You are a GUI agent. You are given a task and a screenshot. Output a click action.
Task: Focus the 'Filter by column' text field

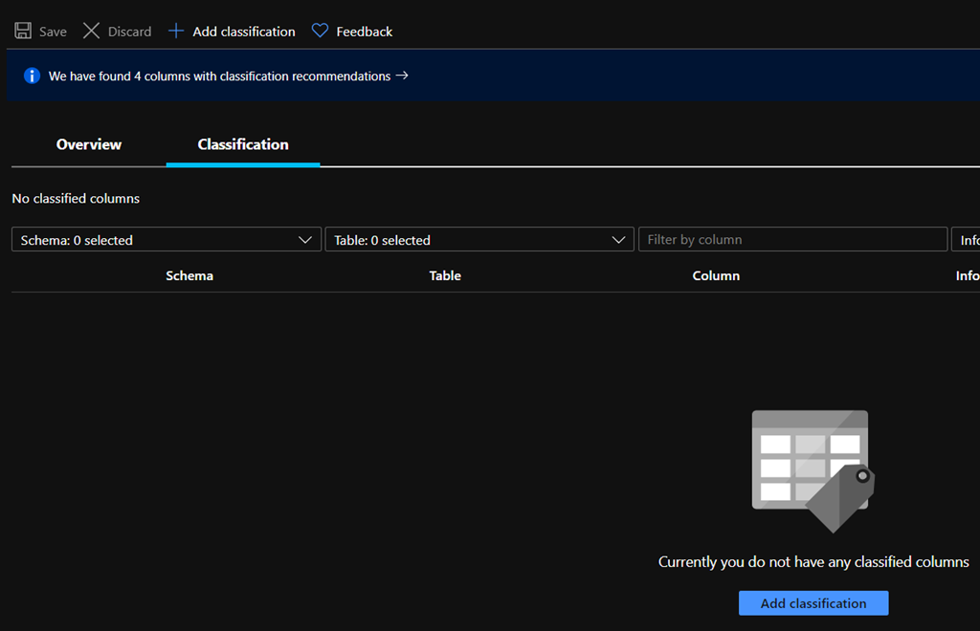pos(792,239)
